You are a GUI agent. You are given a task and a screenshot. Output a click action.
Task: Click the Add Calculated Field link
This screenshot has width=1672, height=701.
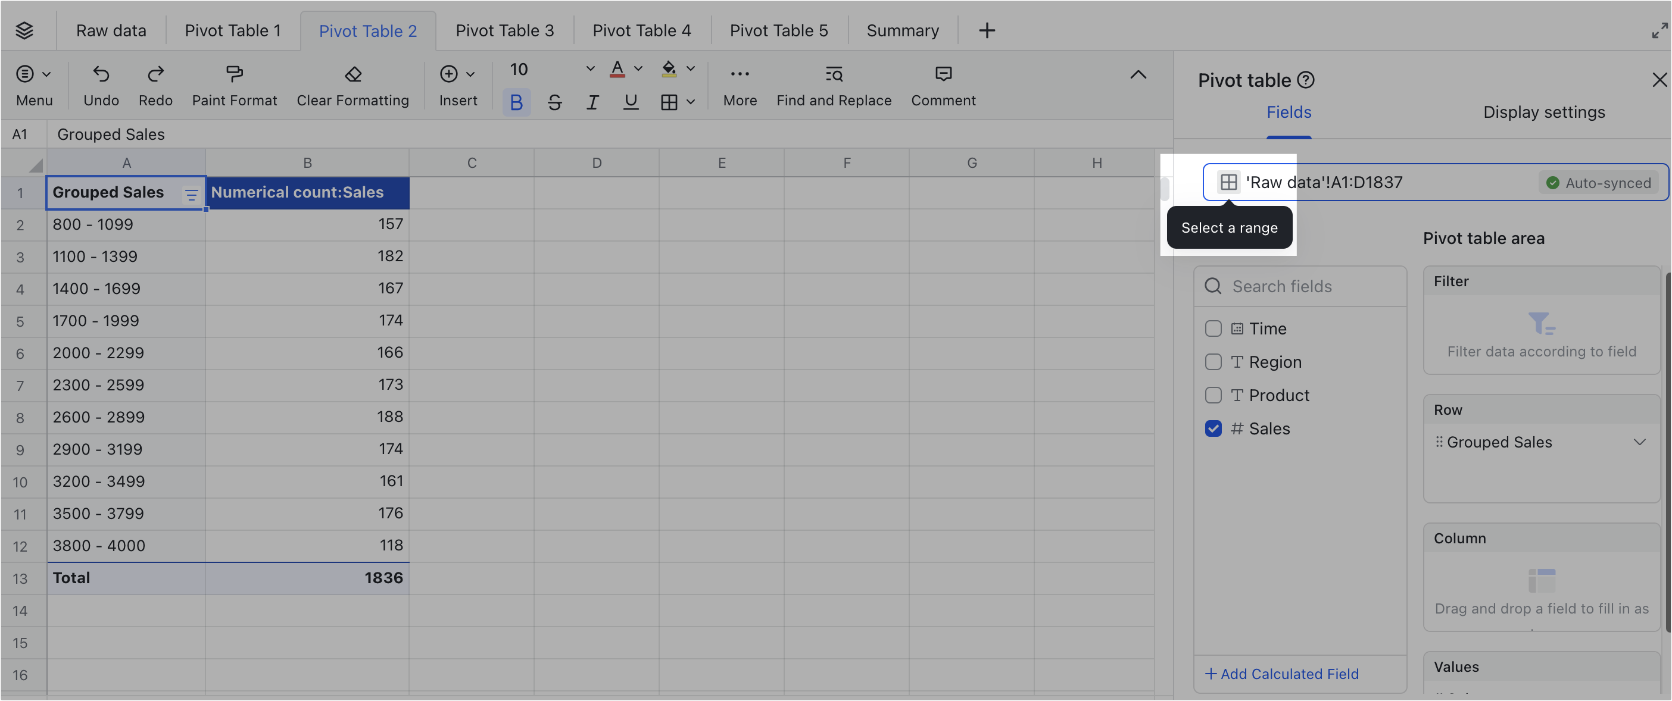(x=1281, y=674)
